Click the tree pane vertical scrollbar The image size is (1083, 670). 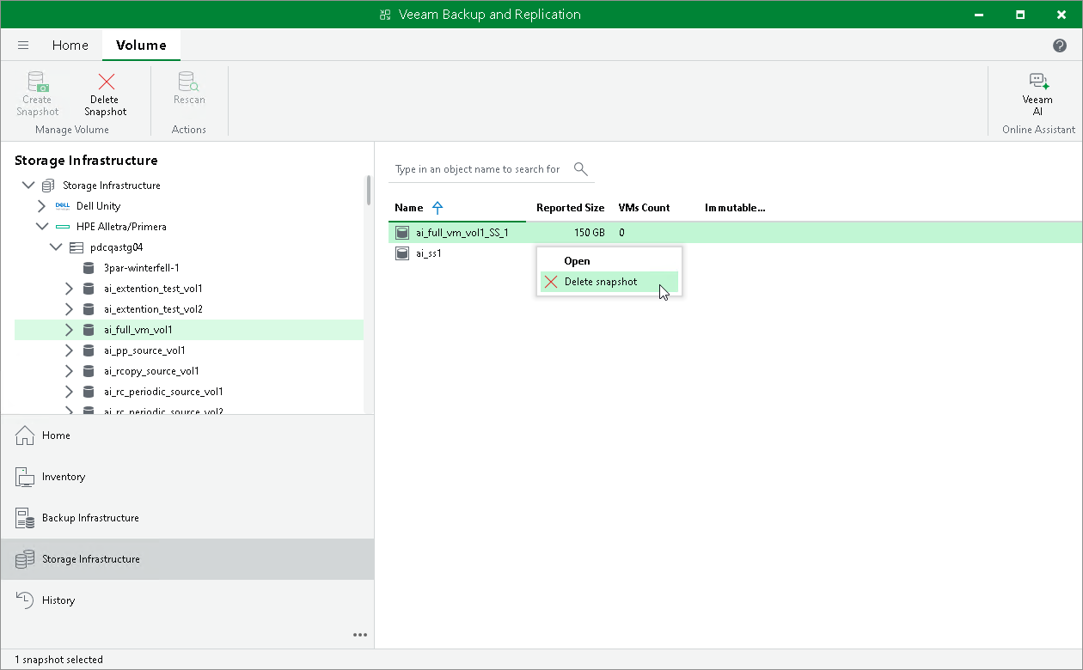(369, 189)
